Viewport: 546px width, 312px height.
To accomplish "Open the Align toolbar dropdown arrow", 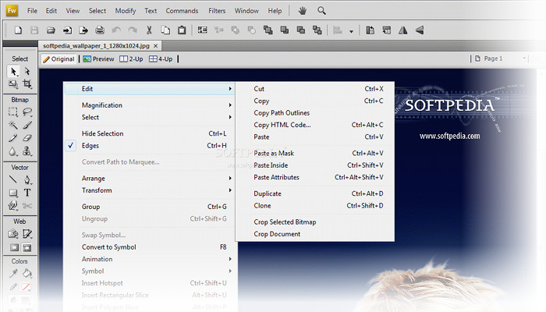I will [351, 31].
